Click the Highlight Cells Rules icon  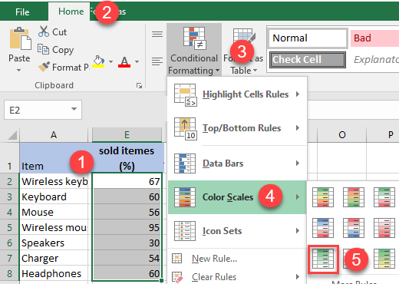pyautogui.click(x=185, y=95)
